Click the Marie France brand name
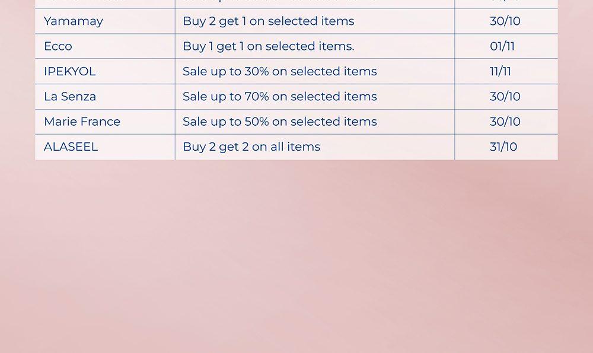This screenshot has width=593, height=353. (x=82, y=122)
